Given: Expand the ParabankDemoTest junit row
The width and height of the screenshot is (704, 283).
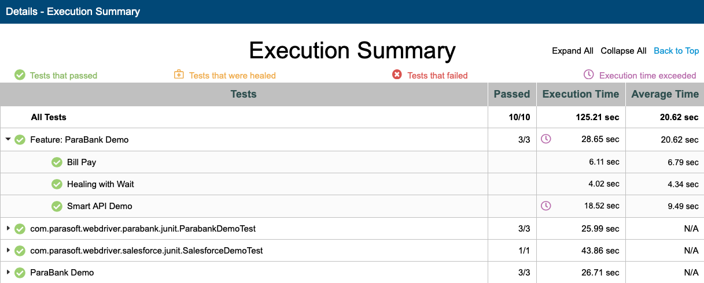Looking at the screenshot, I should pos(8,229).
